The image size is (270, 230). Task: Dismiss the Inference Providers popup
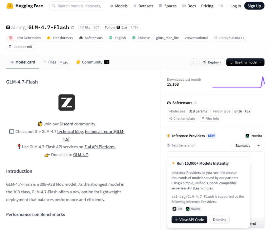click(x=220, y=220)
